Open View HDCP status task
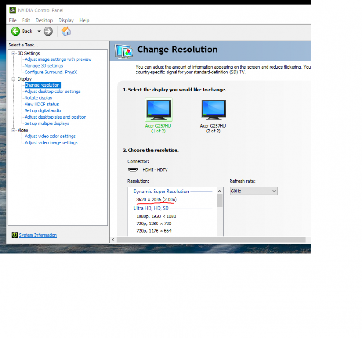 point(41,104)
